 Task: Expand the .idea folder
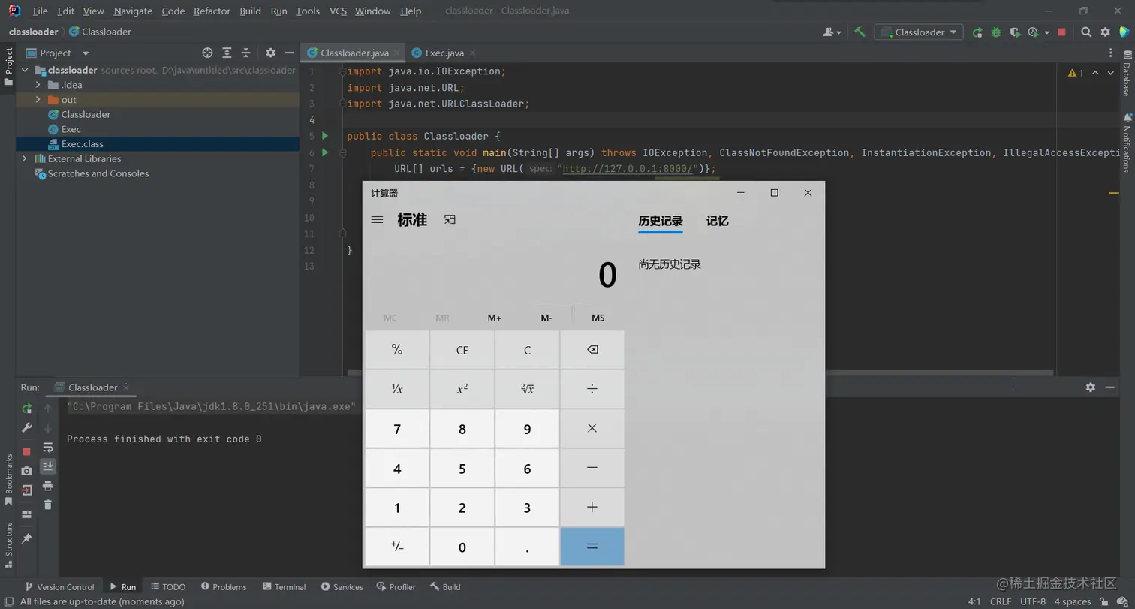coord(38,85)
